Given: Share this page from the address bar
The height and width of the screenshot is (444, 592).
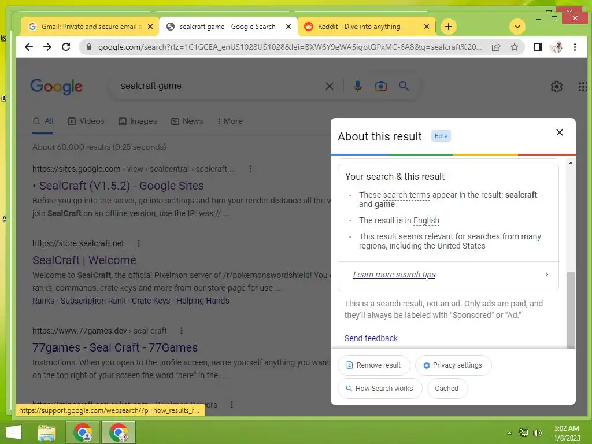Looking at the screenshot, I should [x=496, y=47].
